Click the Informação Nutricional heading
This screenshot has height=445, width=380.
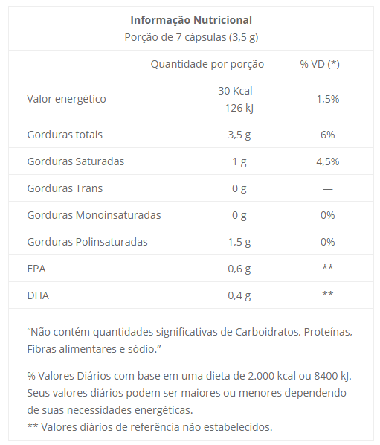[191, 20]
